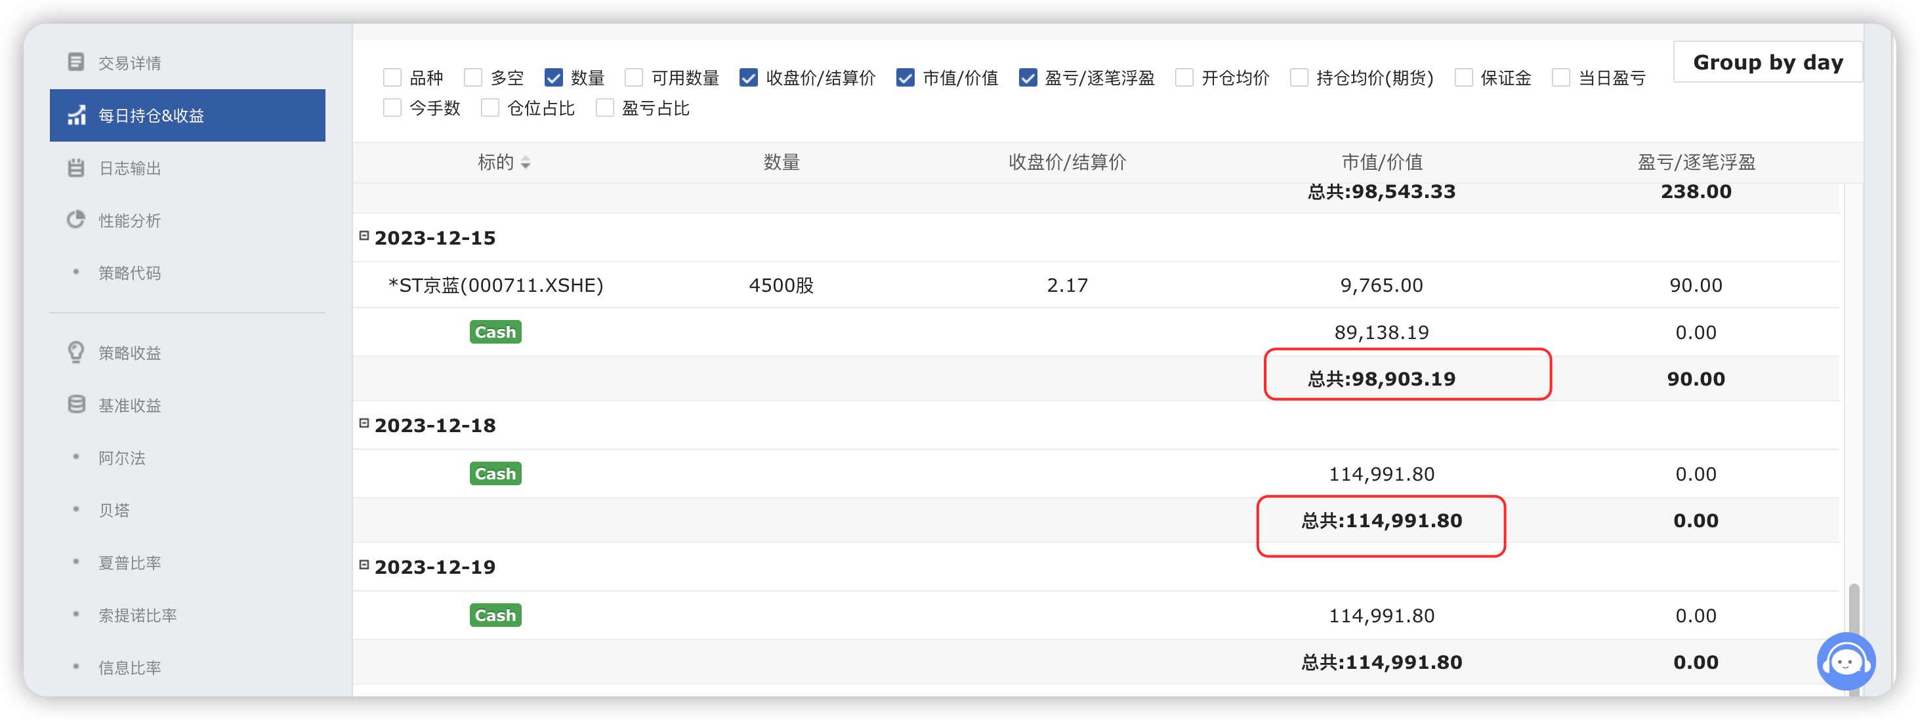This screenshot has height=720, width=1920.
Task: Uncheck the 数量 column checkbox
Action: pyautogui.click(x=553, y=77)
